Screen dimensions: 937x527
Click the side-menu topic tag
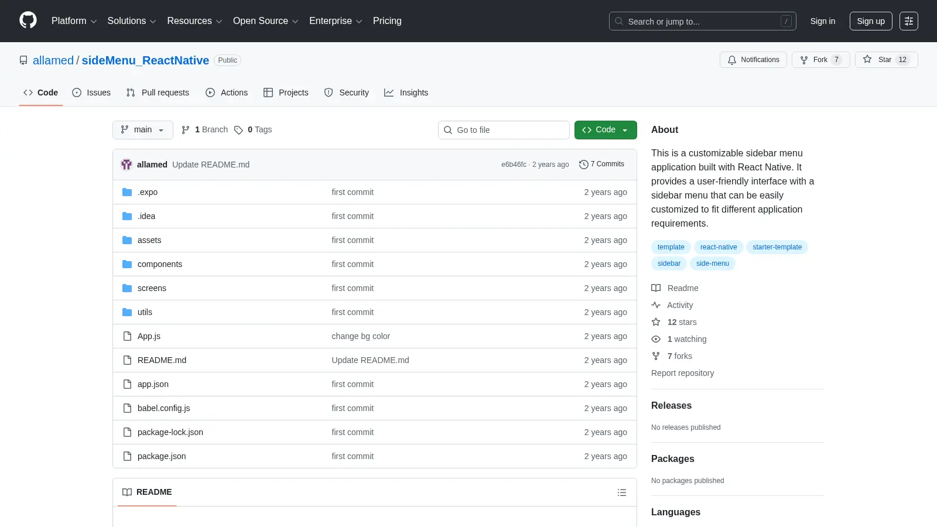tap(713, 263)
